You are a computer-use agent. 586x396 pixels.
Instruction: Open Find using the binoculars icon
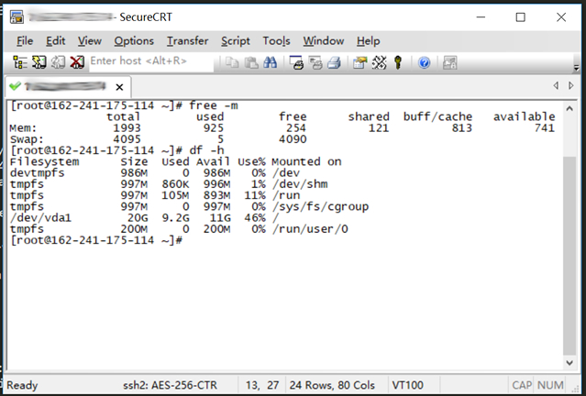tap(270, 62)
